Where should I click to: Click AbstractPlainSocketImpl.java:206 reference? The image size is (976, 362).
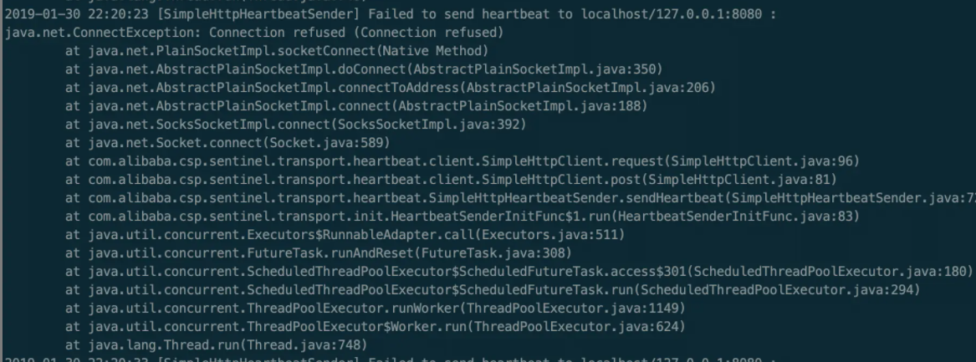(x=587, y=88)
